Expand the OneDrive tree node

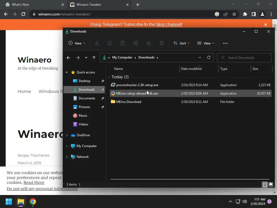click(67, 135)
